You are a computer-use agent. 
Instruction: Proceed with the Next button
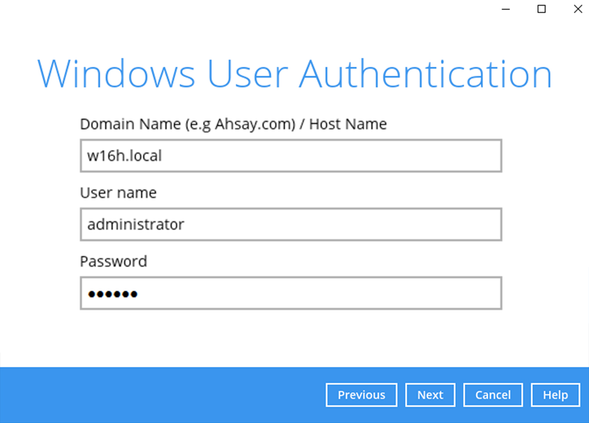point(430,395)
